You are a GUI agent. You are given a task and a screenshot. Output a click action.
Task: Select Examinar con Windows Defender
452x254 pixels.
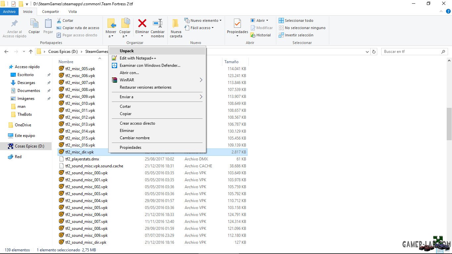point(157,65)
